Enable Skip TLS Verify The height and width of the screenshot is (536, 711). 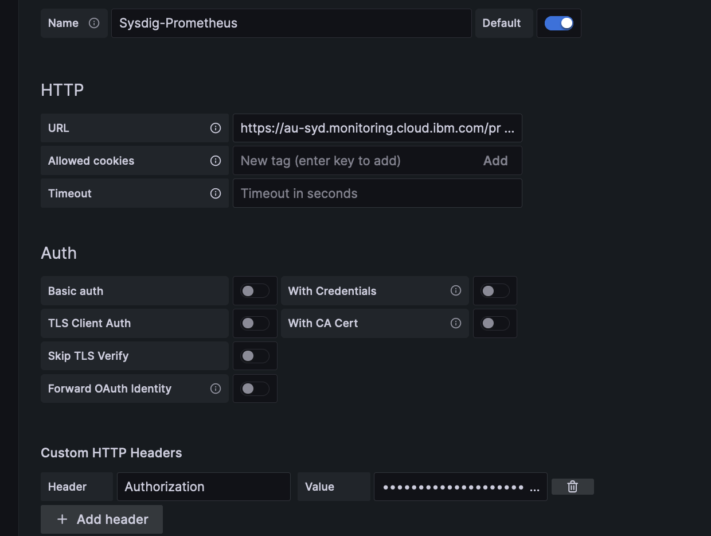click(255, 356)
